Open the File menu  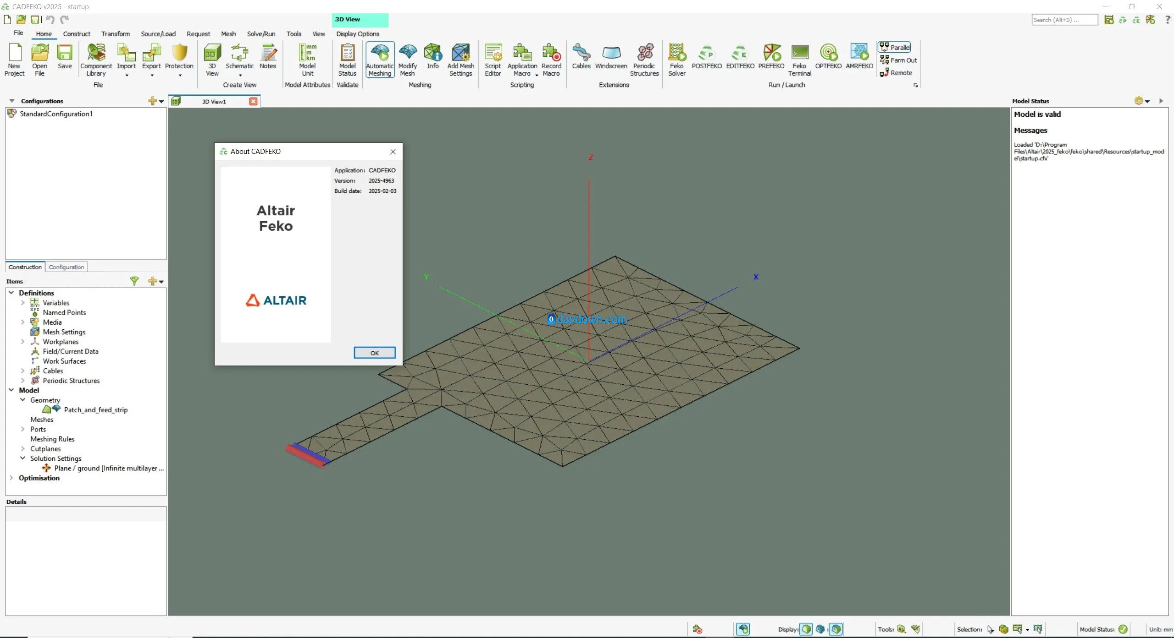click(18, 33)
